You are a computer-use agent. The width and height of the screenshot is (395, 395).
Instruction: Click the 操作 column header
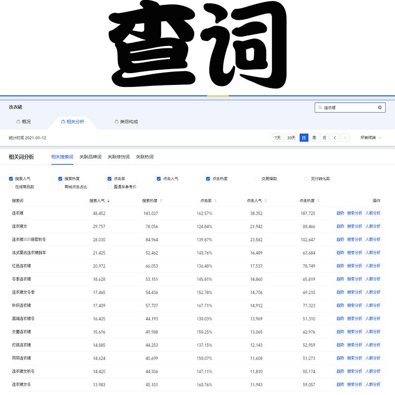pyautogui.click(x=377, y=200)
